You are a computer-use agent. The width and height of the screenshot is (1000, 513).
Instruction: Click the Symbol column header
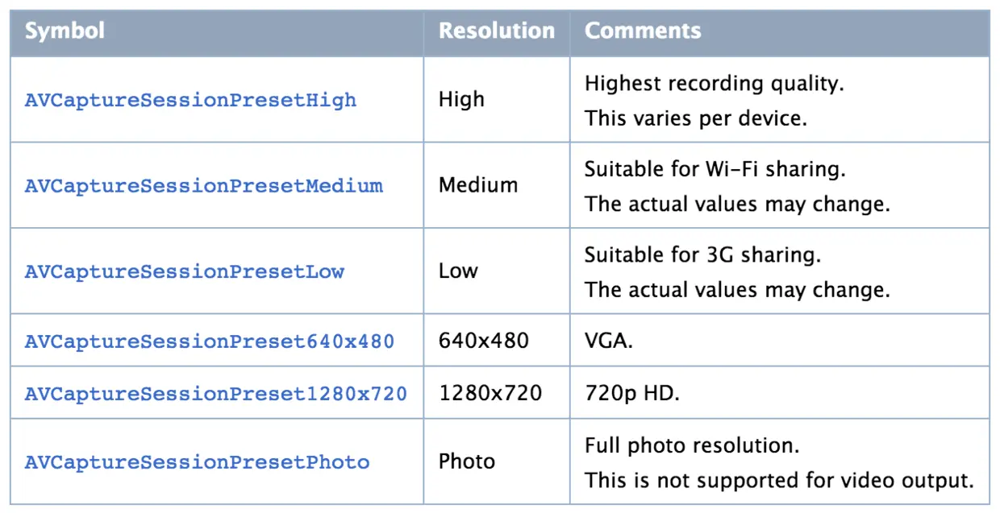(x=65, y=31)
